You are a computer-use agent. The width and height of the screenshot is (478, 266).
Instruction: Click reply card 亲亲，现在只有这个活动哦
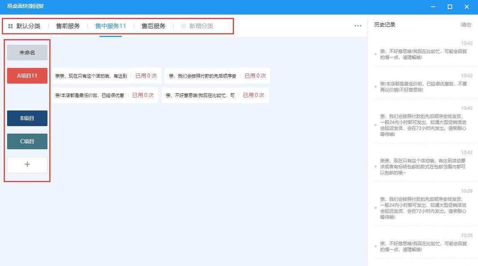pos(106,76)
